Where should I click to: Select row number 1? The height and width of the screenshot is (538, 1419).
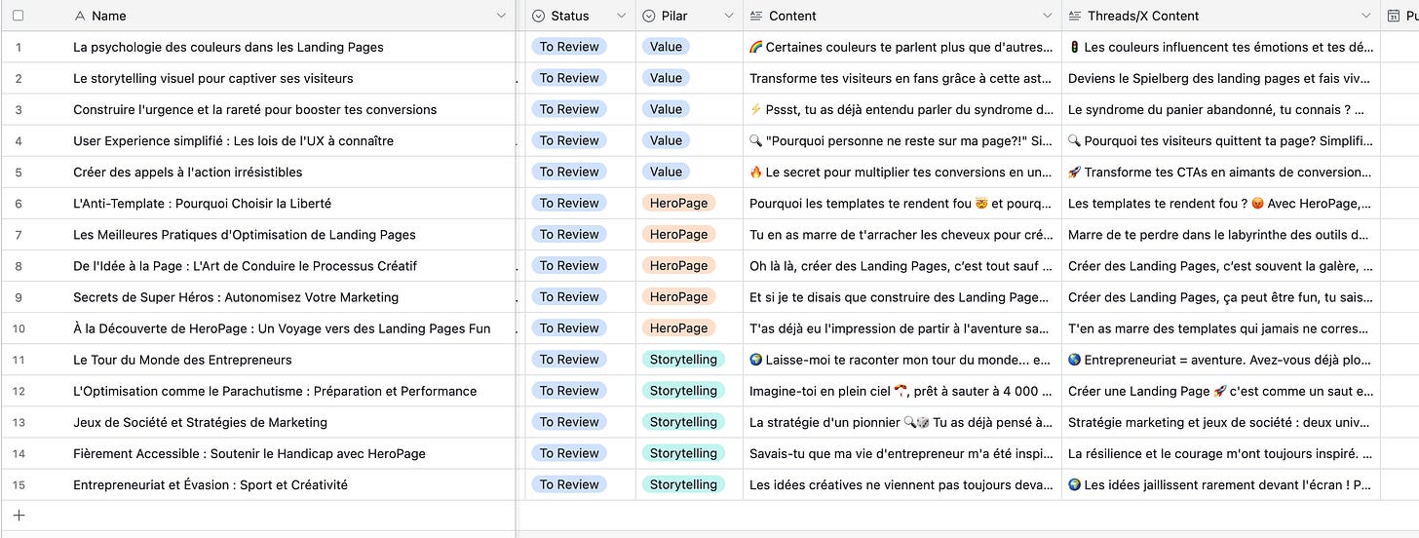[x=19, y=47]
